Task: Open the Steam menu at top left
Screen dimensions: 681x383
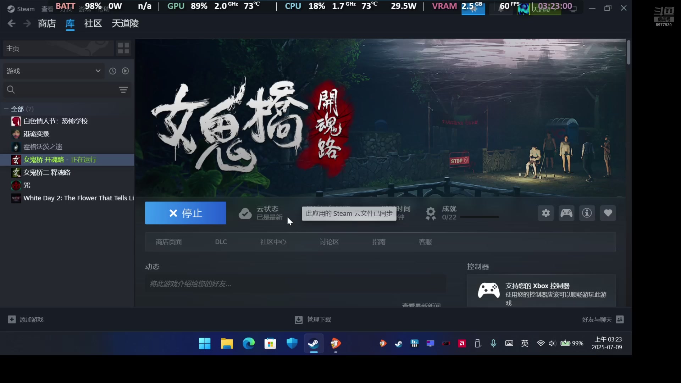Action: [21, 9]
